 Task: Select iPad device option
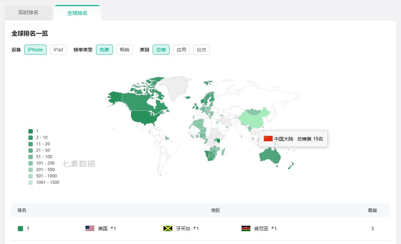click(58, 50)
